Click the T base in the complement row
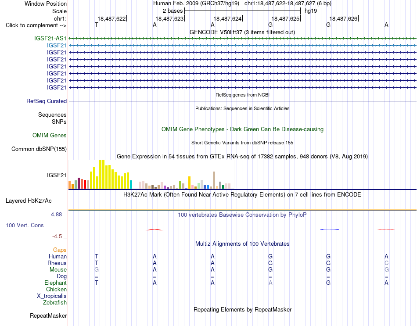Screen dimensions: 417x326 (x=97, y=25)
